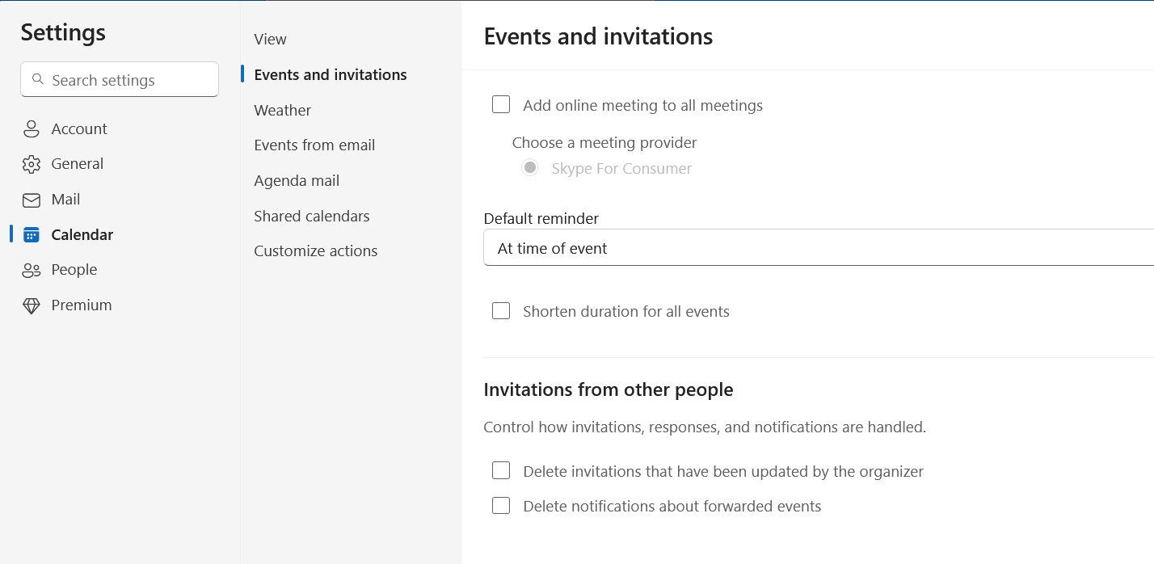
Task: Click the General gear icon
Action: tap(32, 164)
